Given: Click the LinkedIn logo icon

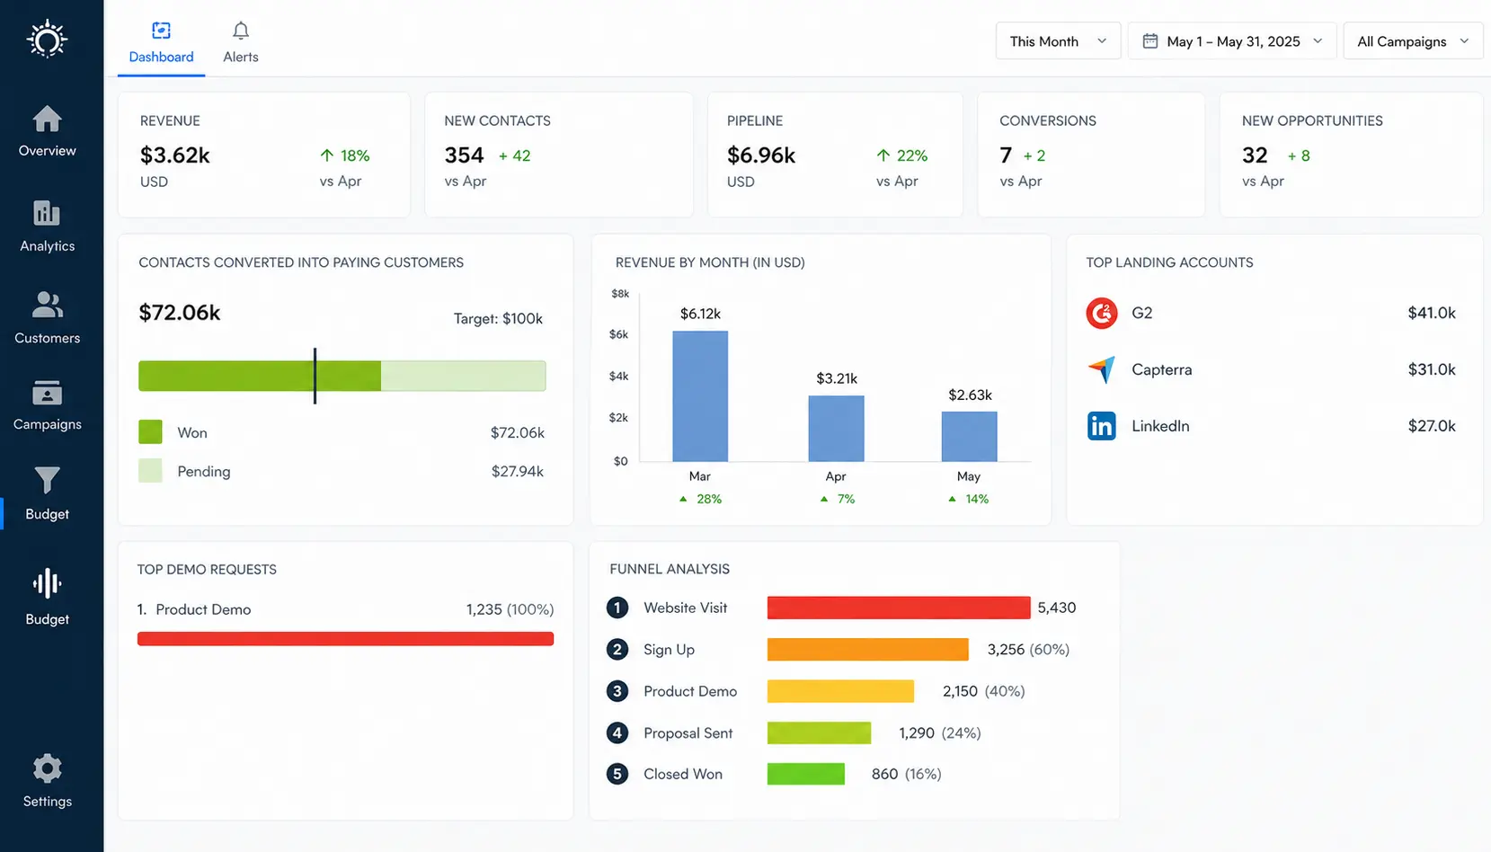Looking at the screenshot, I should pos(1101,426).
